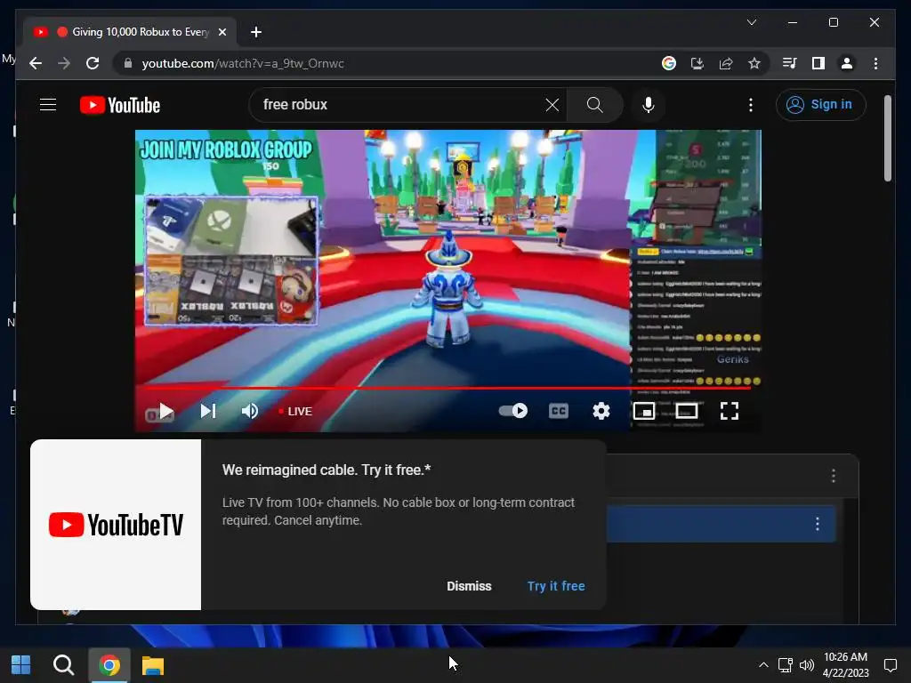The height and width of the screenshot is (683, 911).
Task: Open options on the blue chat banner
Action: pos(817,524)
